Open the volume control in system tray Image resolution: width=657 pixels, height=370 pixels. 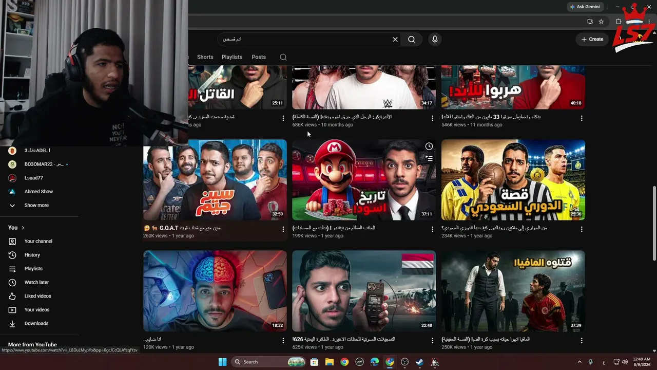coord(626,362)
